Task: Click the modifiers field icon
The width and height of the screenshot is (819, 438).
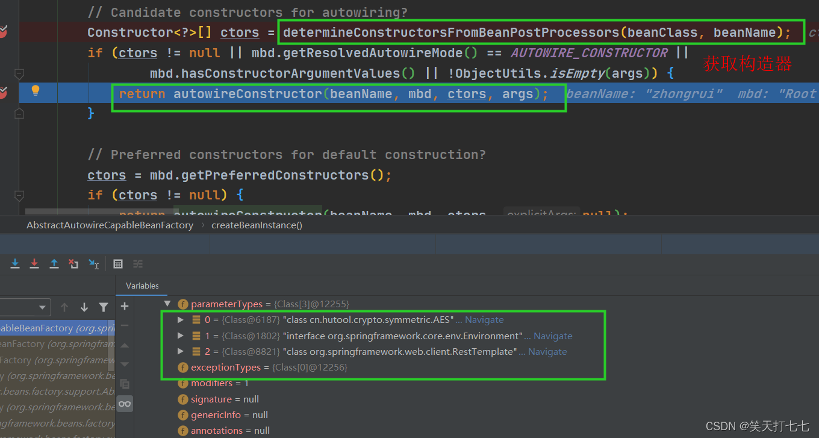Action: [x=183, y=383]
